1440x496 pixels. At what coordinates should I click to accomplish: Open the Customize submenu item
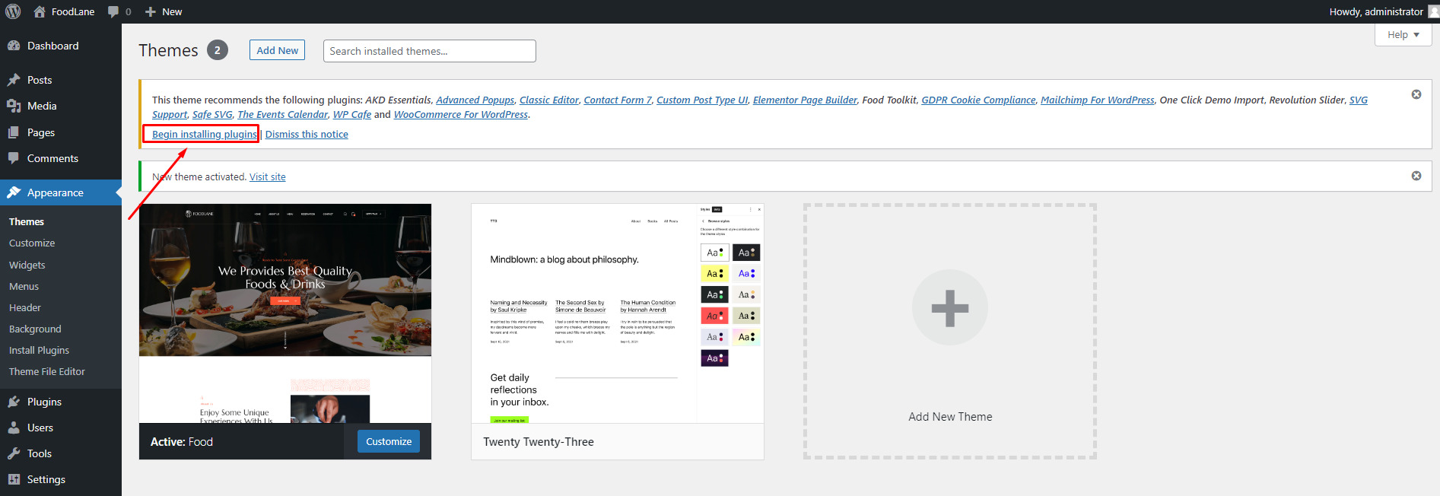pyautogui.click(x=32, y=243)
